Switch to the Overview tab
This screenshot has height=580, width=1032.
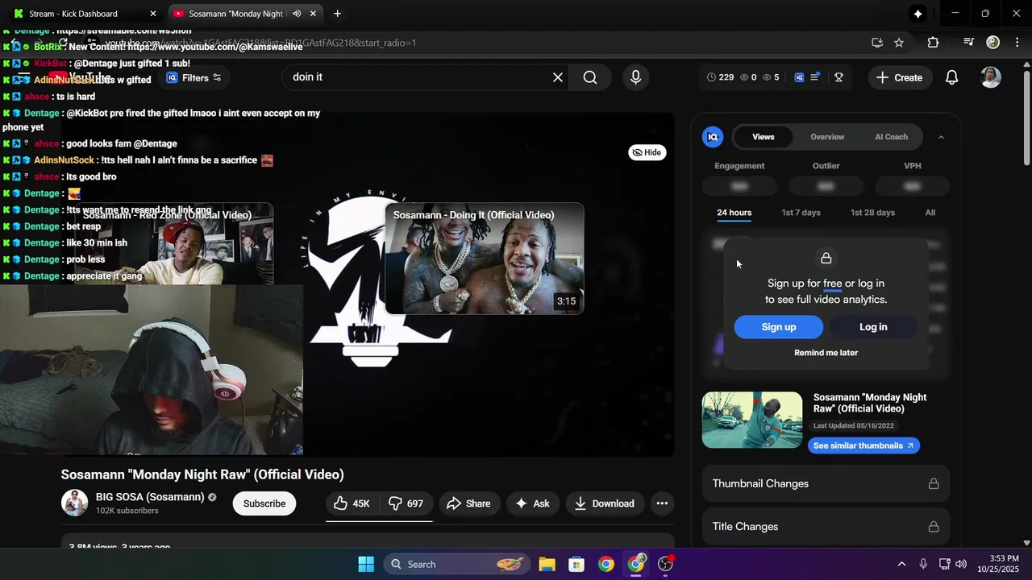[827, 137]
